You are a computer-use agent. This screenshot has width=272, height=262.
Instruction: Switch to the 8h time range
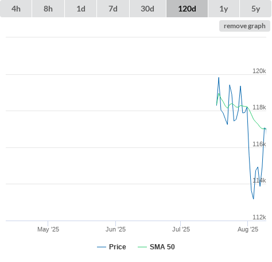tap(48, 9)
